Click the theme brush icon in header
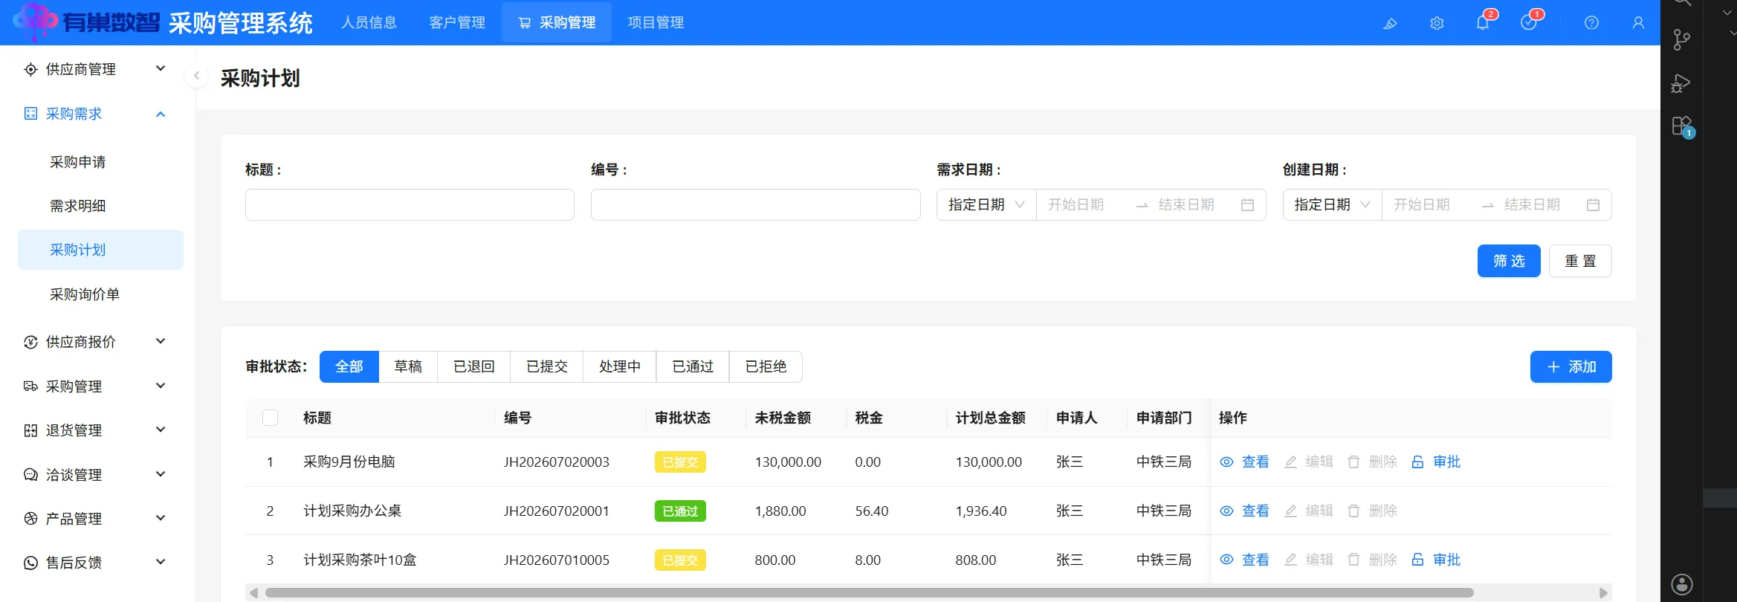Screen dimensions: 1737x602 pos(1390,23)
